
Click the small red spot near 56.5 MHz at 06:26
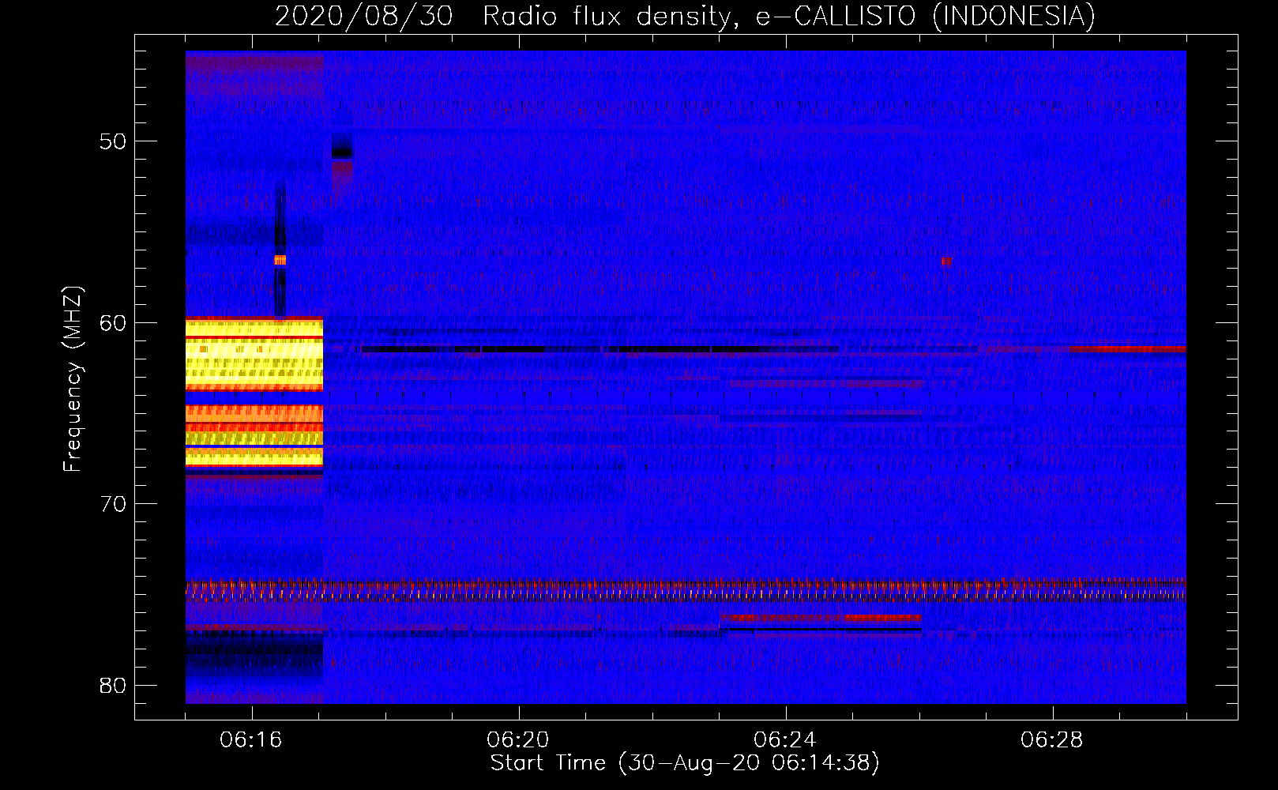coord(946,261)
